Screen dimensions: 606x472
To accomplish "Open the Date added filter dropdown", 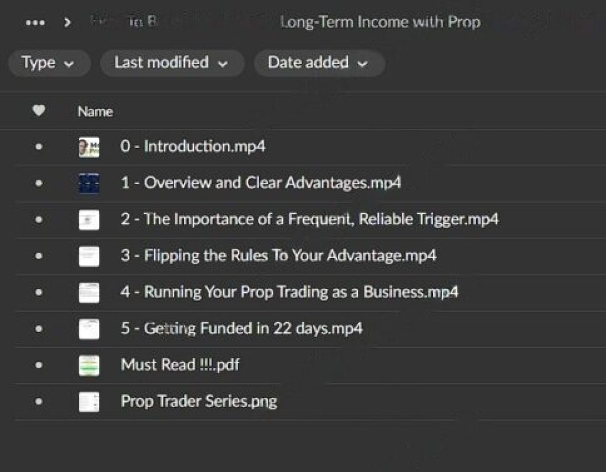I will click(319, 63).
